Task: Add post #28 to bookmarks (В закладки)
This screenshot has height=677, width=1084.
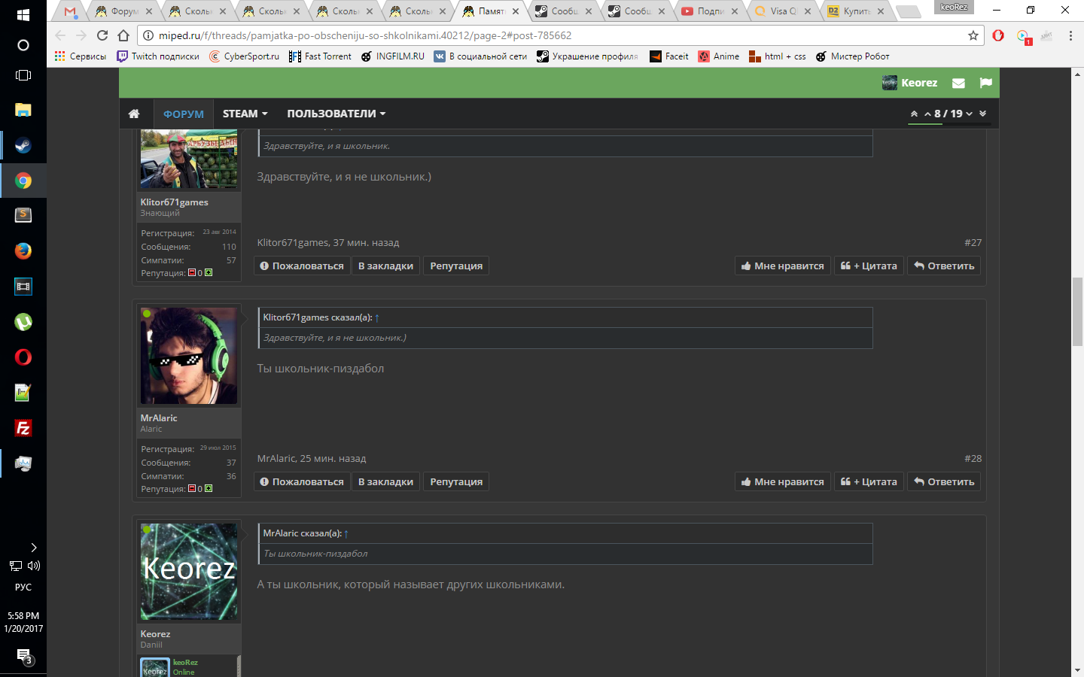Action: pos(385,481)
